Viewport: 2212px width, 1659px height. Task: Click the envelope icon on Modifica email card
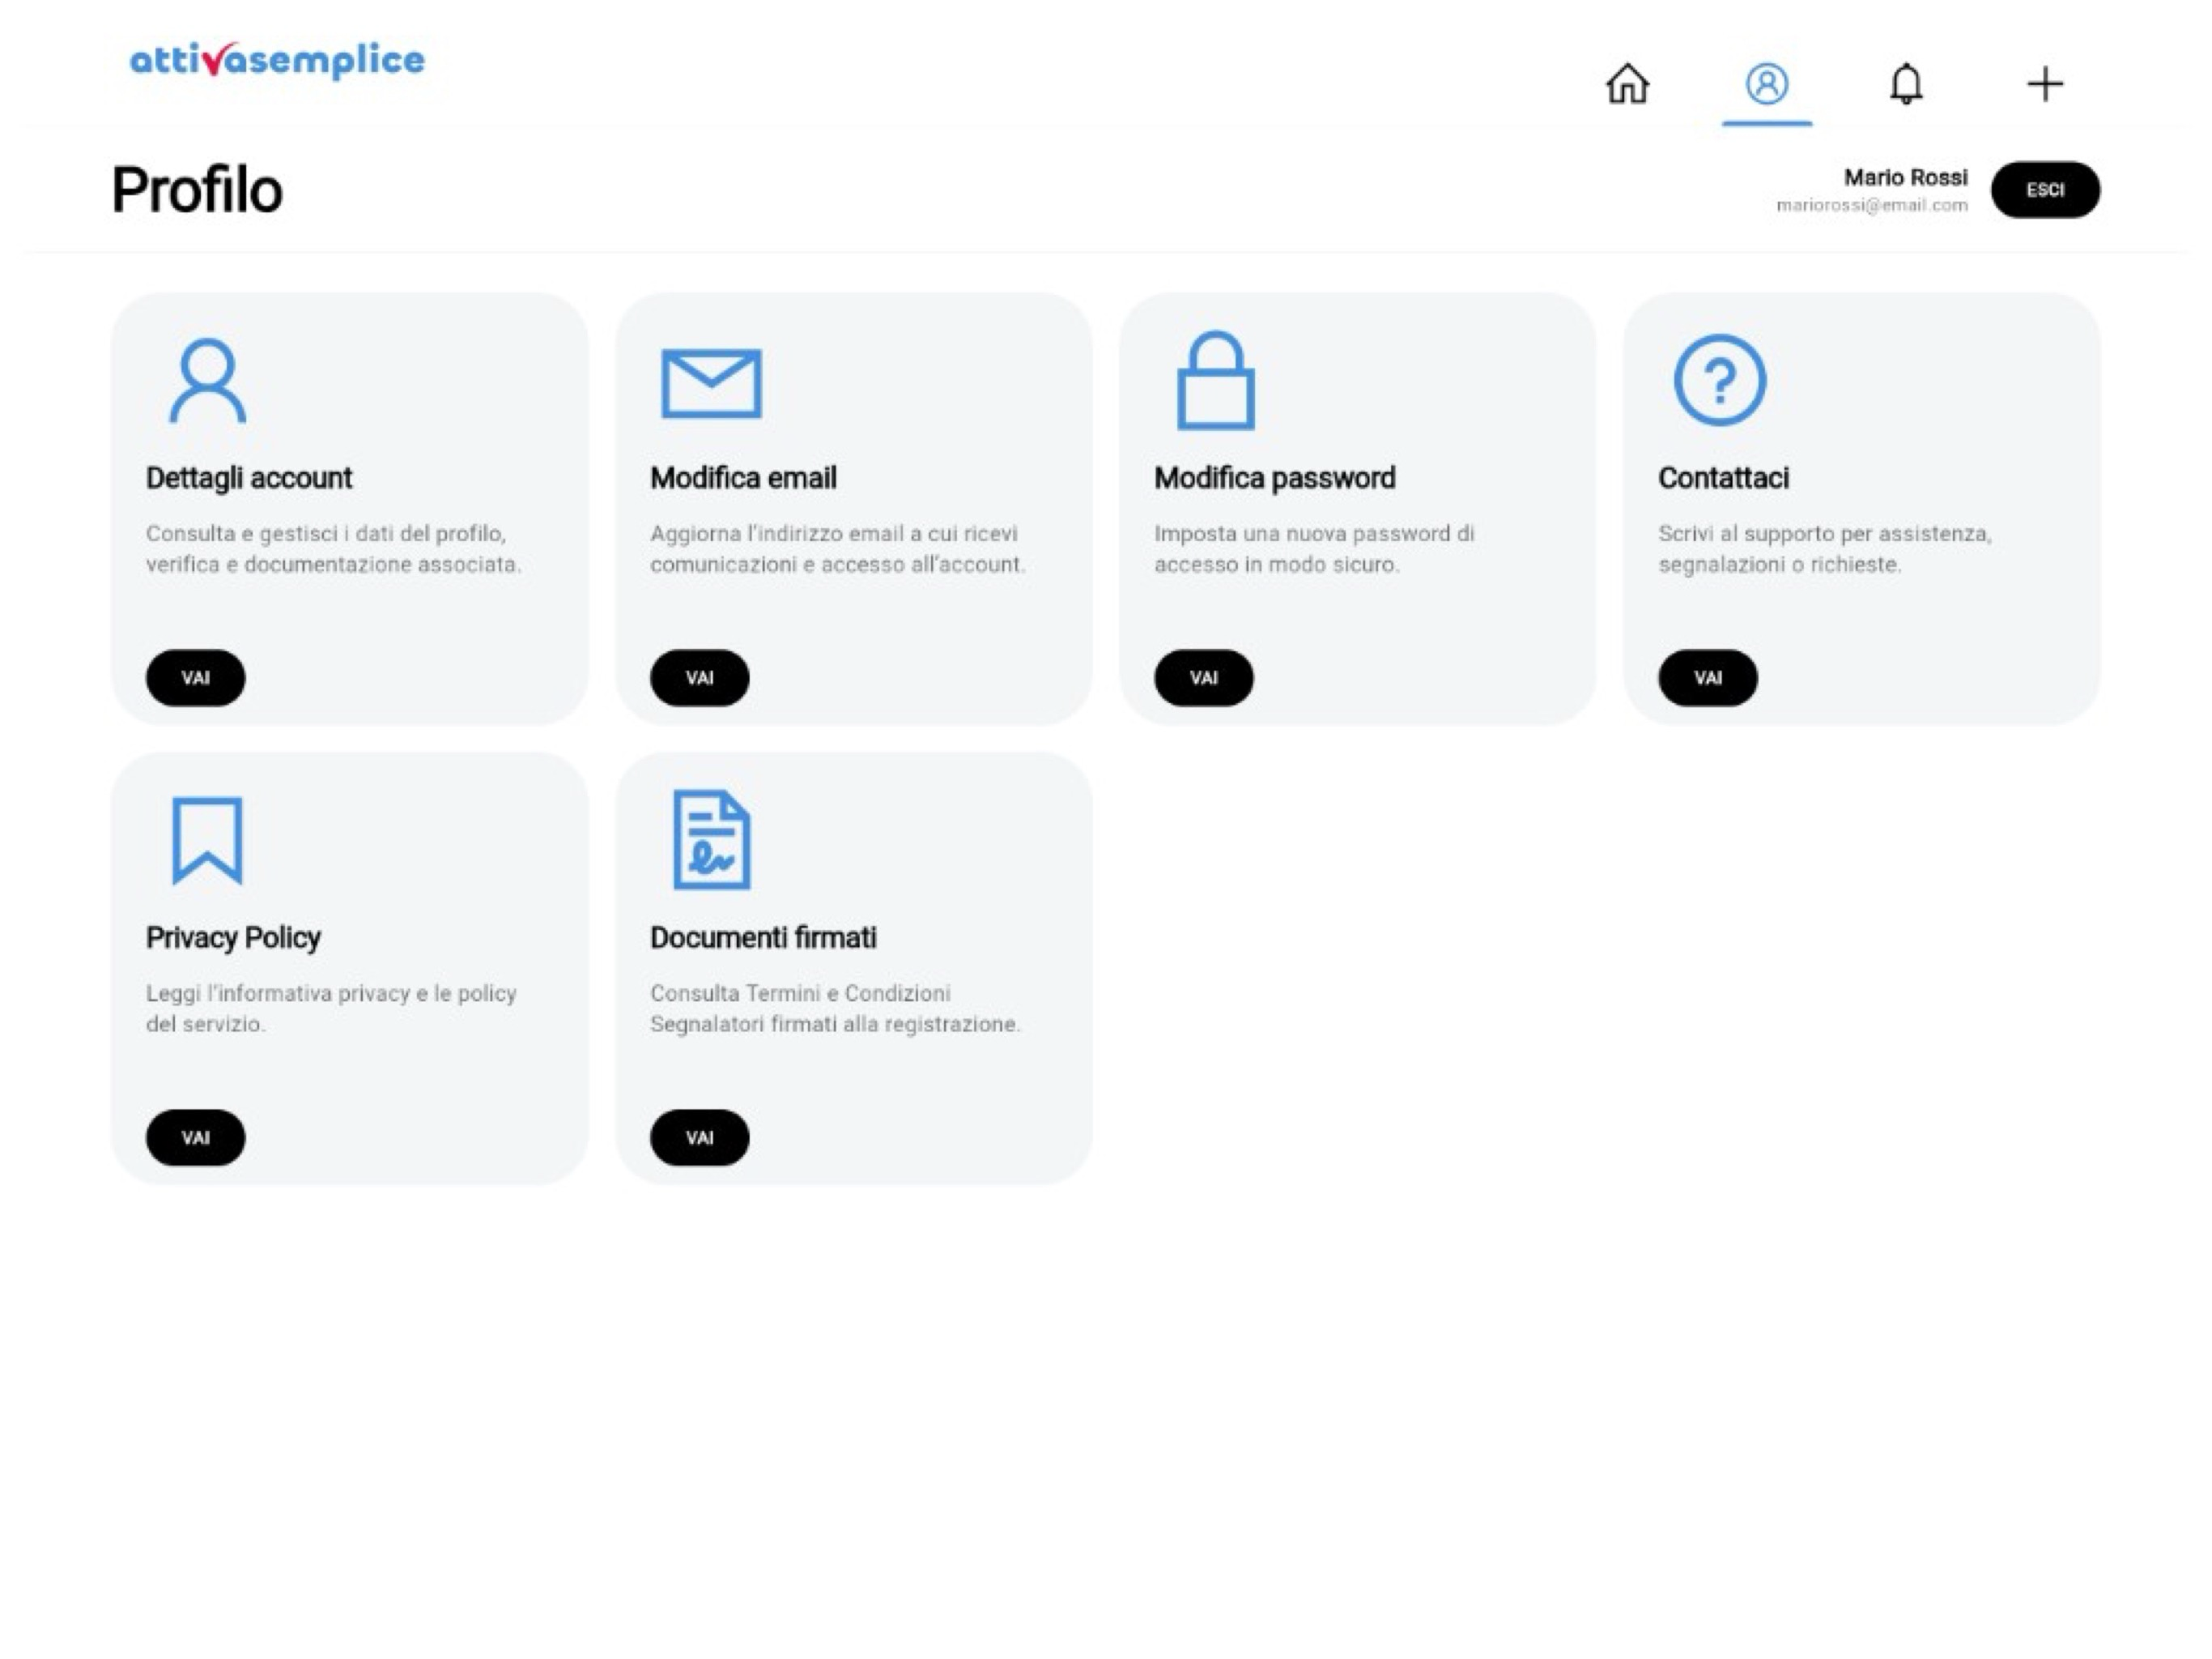click(711, 383)
